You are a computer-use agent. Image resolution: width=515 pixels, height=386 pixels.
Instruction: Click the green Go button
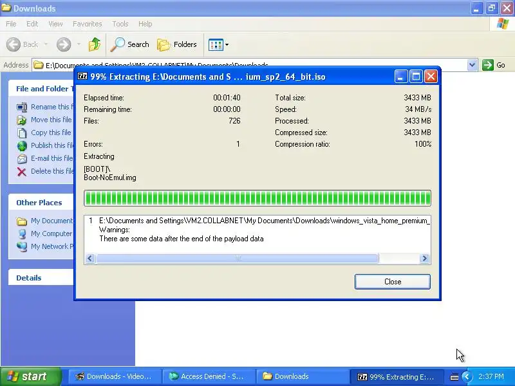(x=494, y=65)
